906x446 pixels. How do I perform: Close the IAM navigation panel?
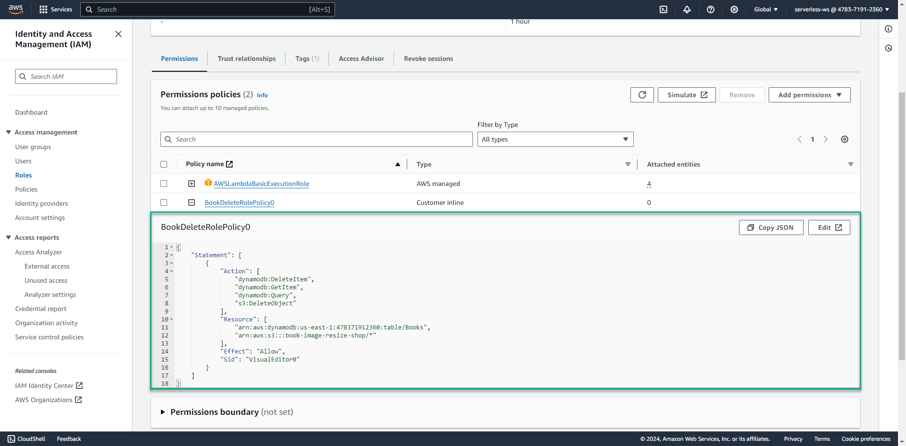pos(118,34)
